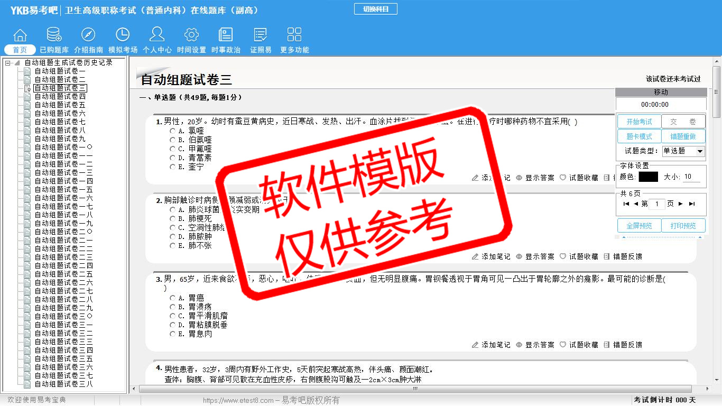
Task: Open 更多功能 grid icon
Action: point(294,35)
